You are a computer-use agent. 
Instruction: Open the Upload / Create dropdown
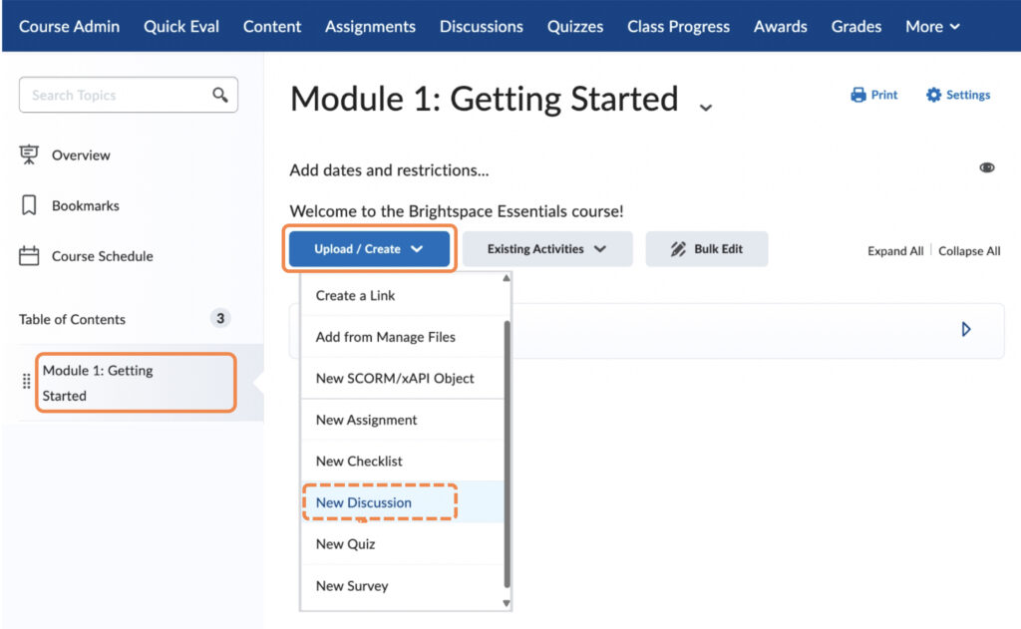click(x=369, y=249)
